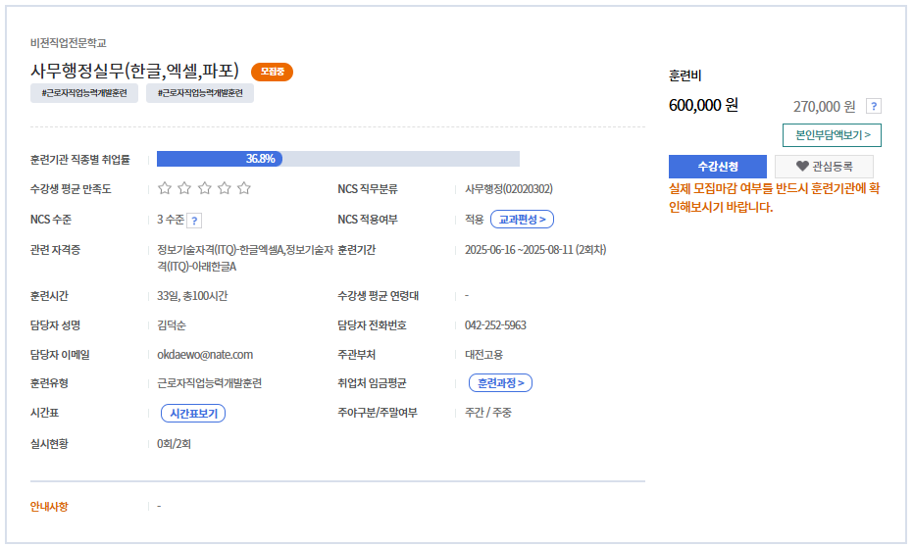Click the phone number 042-252-5963
The height and width of the screenshot is (547, 913).
pos(495,325)
